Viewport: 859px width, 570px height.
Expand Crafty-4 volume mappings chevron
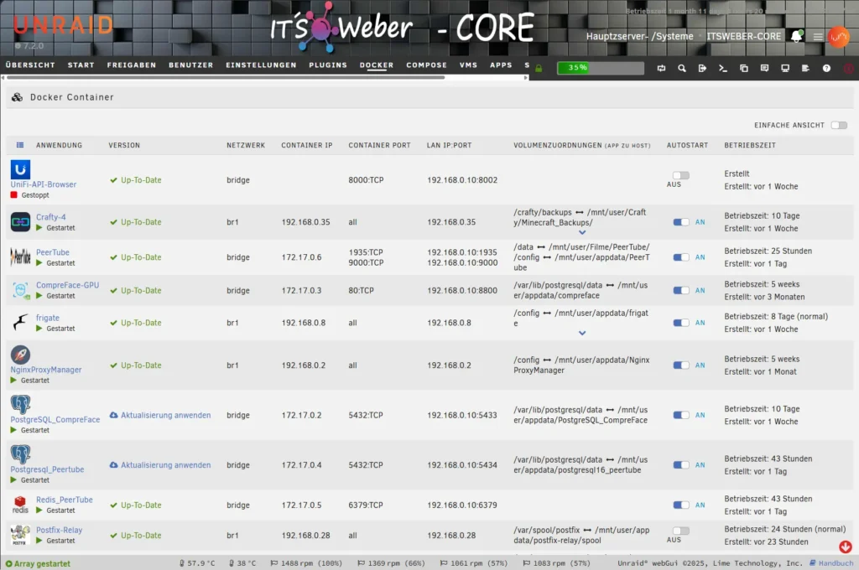pyautogui.click(x=582, y=233)
